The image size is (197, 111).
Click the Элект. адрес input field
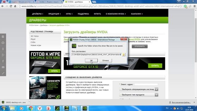146,84
